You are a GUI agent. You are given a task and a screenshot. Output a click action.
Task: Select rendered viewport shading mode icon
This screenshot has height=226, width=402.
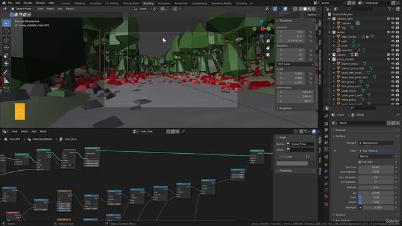point(313,9)
